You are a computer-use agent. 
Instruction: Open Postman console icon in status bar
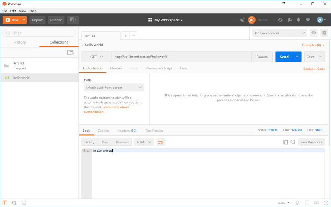[x=24, y=203]
